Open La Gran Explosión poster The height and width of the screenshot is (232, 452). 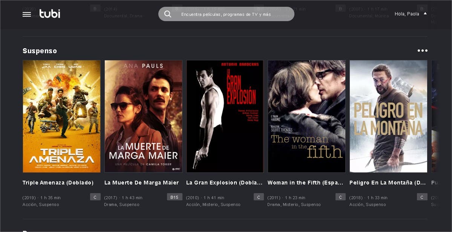(225, 116)
